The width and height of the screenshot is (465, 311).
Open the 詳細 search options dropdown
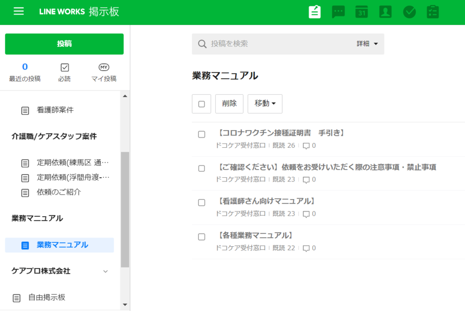coord(367,44)
